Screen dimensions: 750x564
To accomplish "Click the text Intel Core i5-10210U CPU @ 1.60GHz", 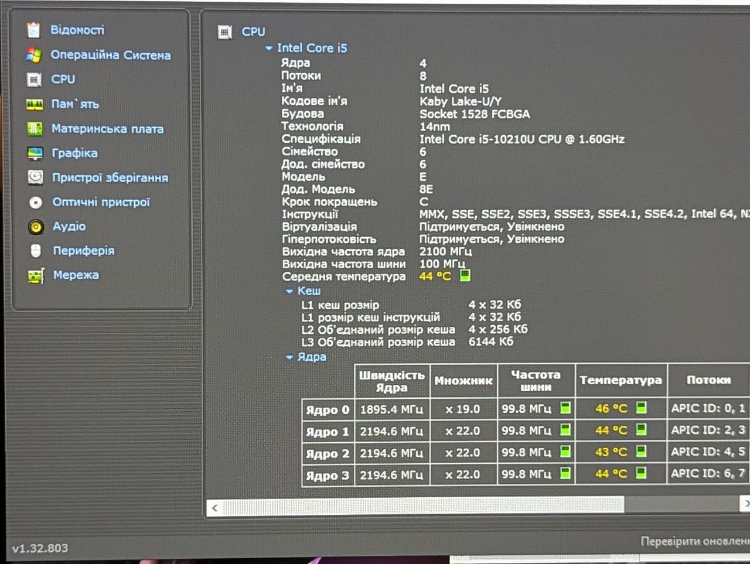I will pyautogui.click(x=522, y=139).
